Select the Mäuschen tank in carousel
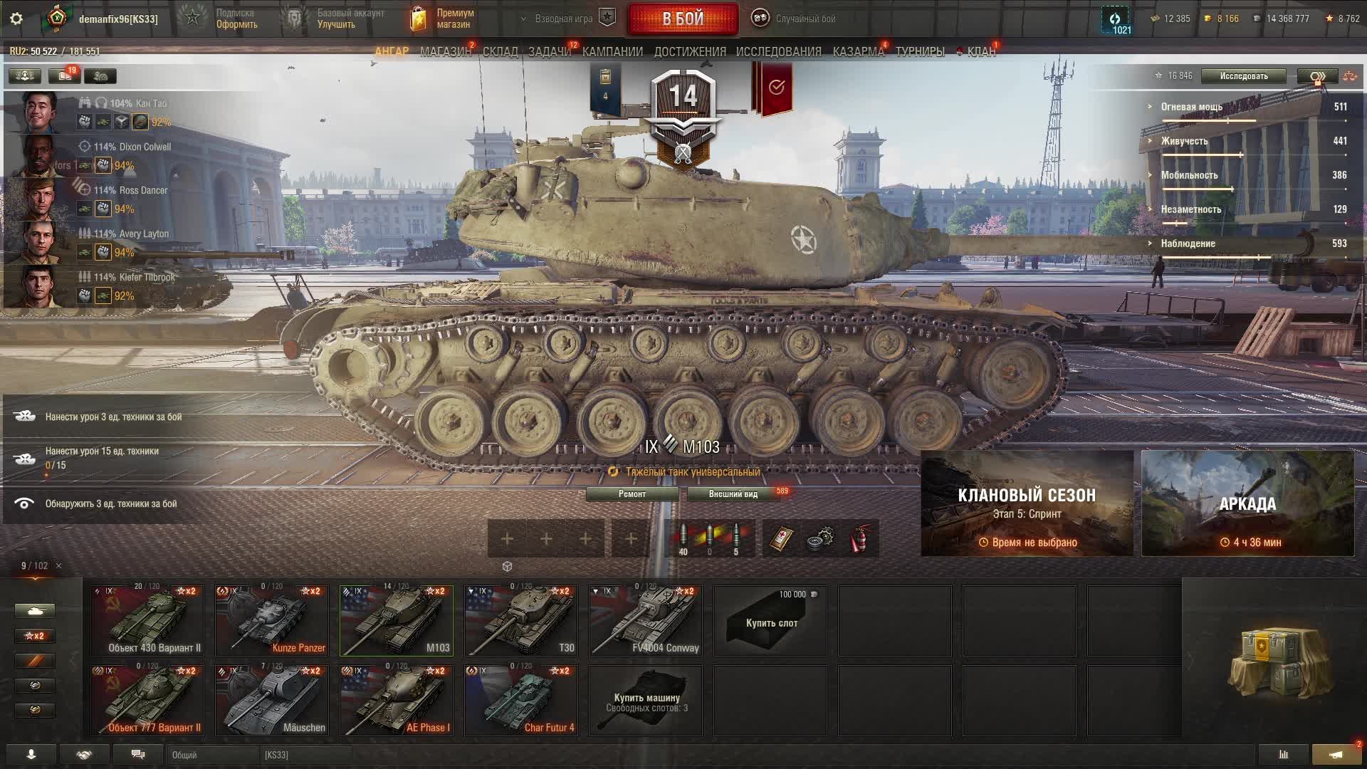Screen dimensions: 1367x769 pos(272,699)
